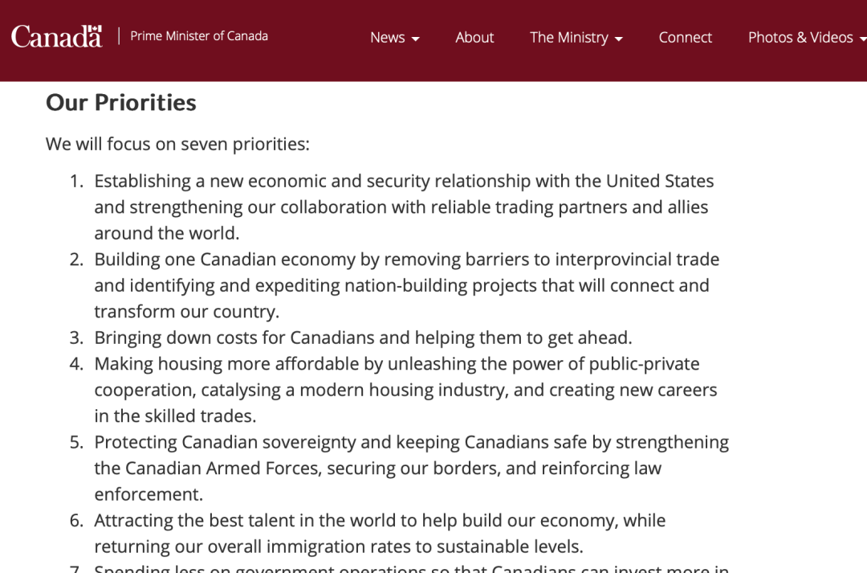The width and height of the screenshot is (867, 573).
Task: Click the flag symbol above the Canada wordmark
Action: [96, 29]
